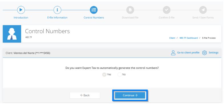The image size is (224, 104).
Task: Click the Client: Vientos del Norte text
Action: [28, 53]
